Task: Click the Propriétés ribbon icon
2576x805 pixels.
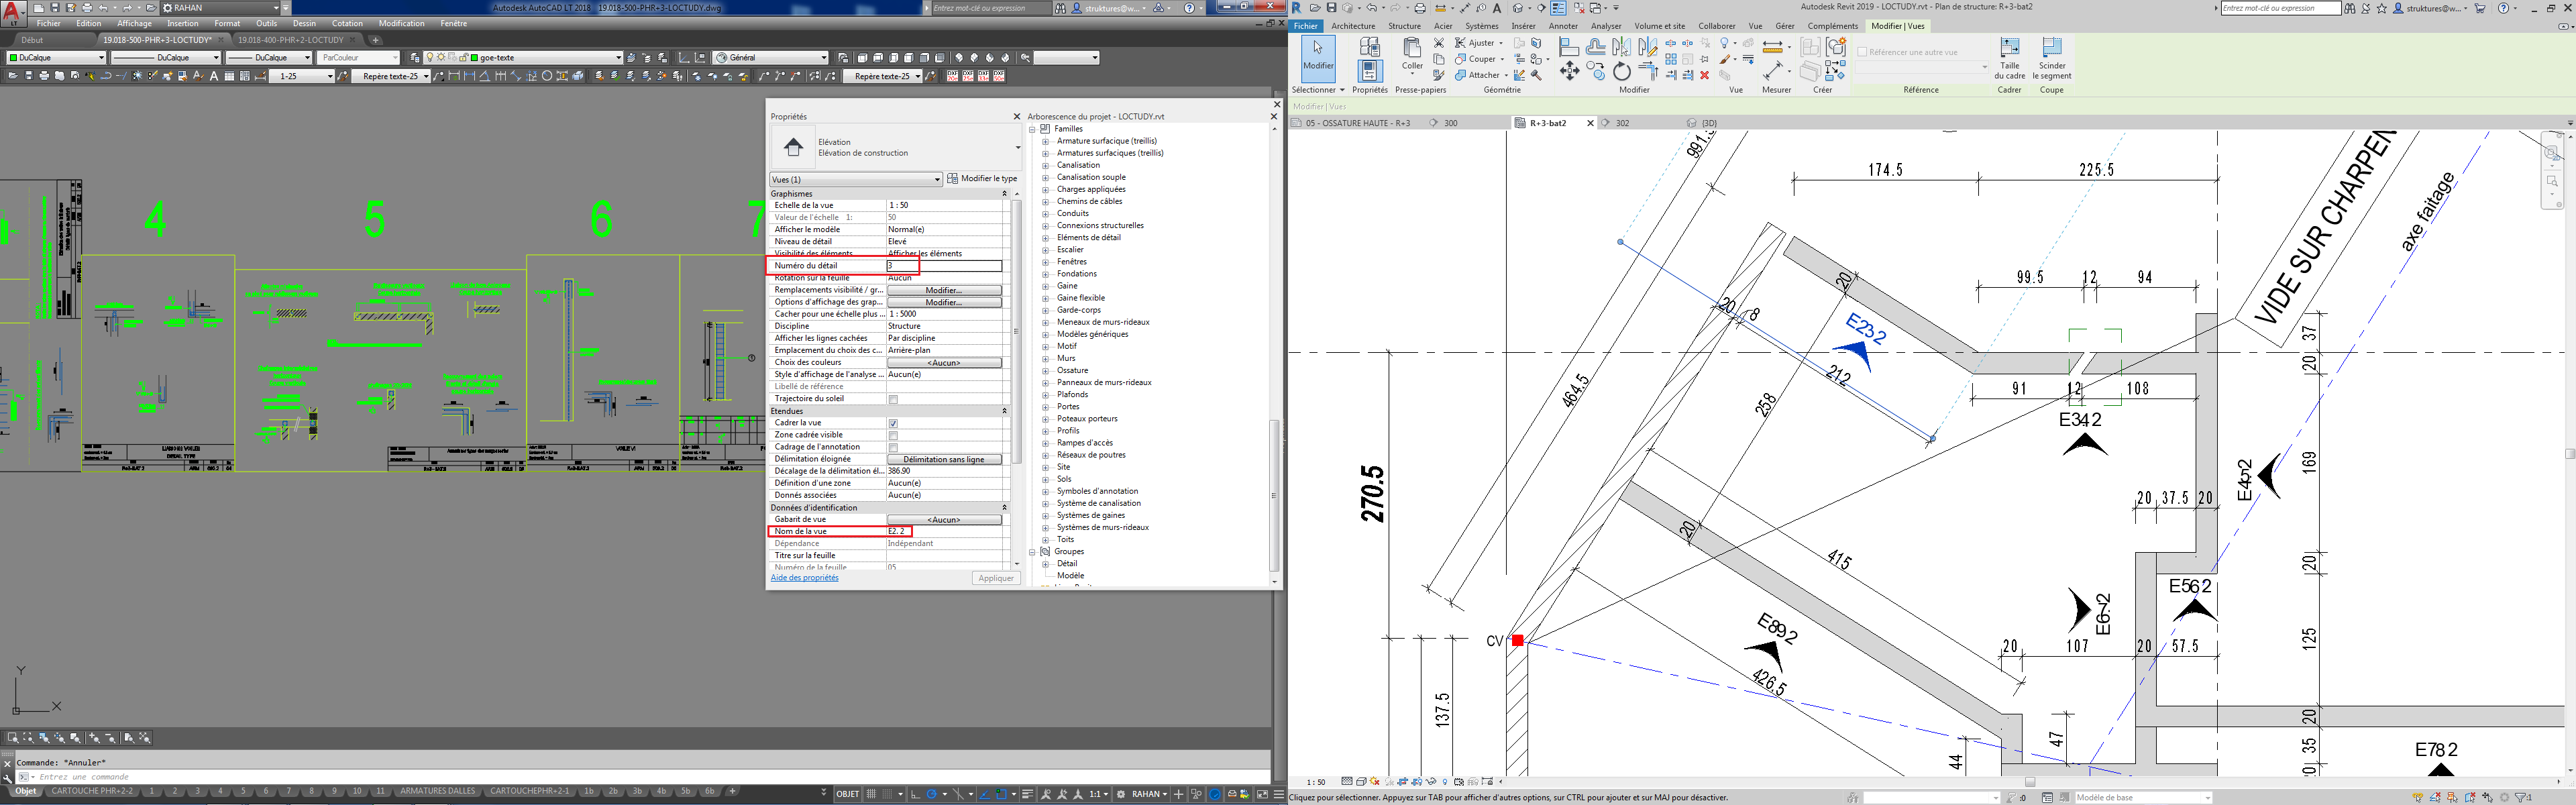Action: [1369, 71]
